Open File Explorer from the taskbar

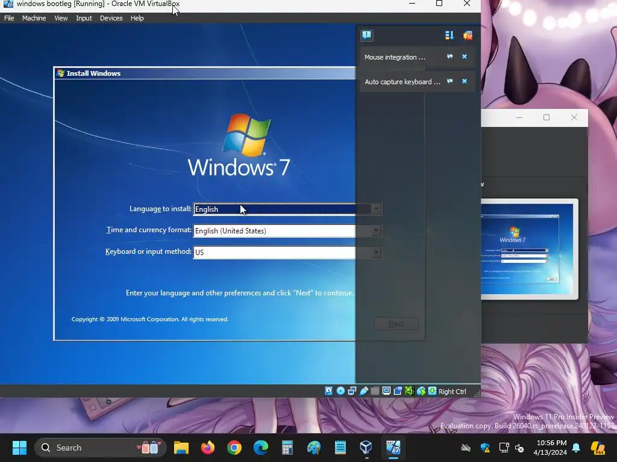point(181,448)
